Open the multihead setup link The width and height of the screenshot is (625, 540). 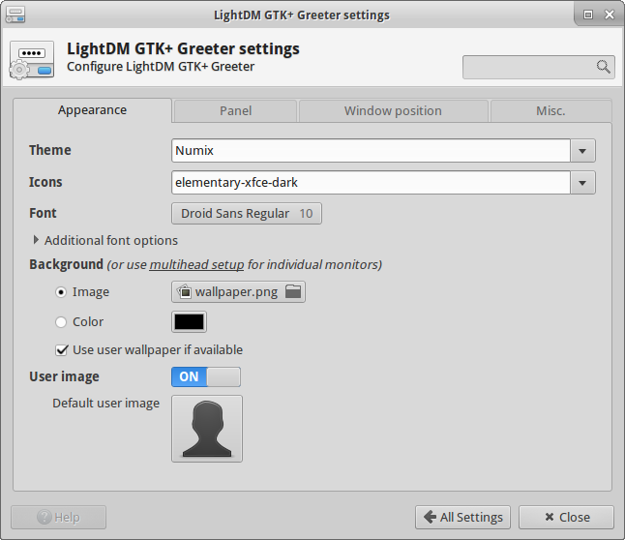click(x=196, y=265)
